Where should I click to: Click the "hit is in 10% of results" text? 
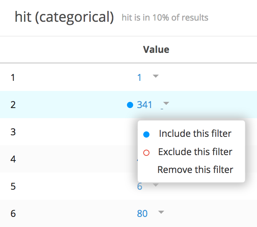click(165, 17)
